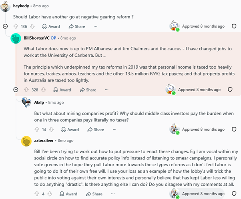Image resolution: width=241 pixels, height=199 pixels.
Task: Open mod shield on aztecsilver's comment
Action: pos(234,194)
